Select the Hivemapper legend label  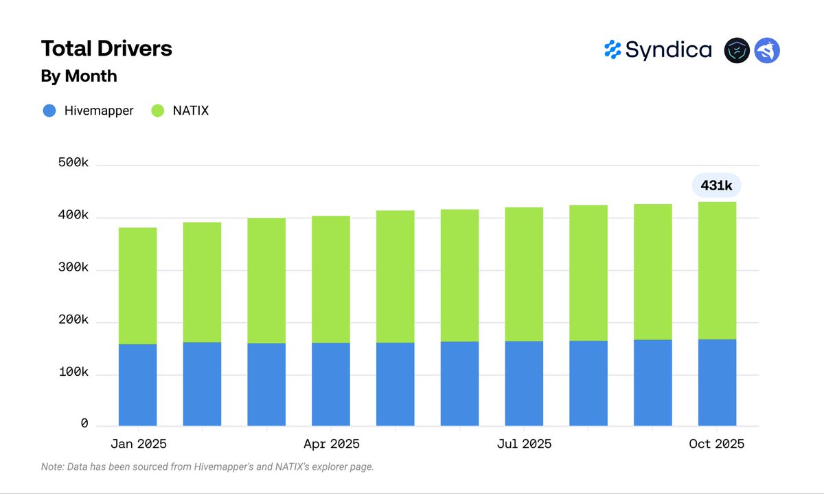99,110
